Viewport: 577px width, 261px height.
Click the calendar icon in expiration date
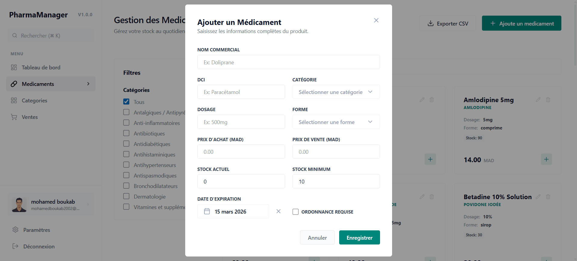[x=207, y=211]
